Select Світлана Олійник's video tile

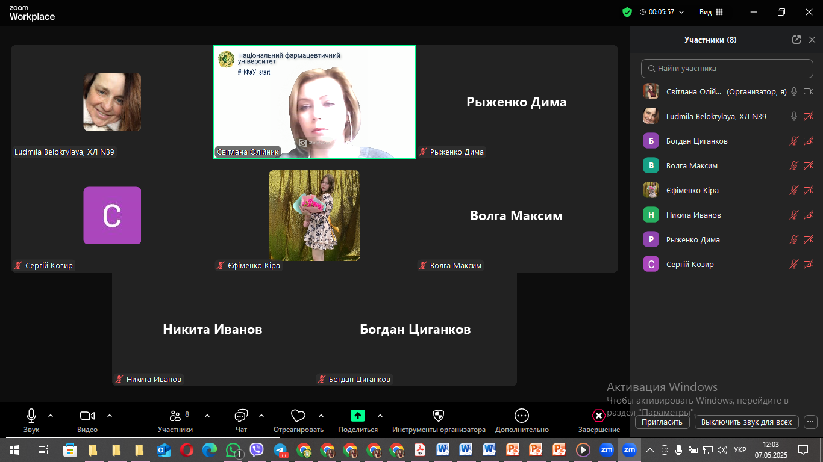[x=314, y=102]
